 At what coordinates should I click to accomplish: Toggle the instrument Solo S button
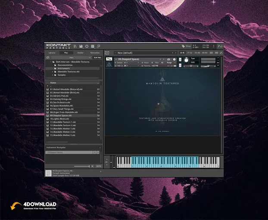pyautogui.click(x=180, y=59)
